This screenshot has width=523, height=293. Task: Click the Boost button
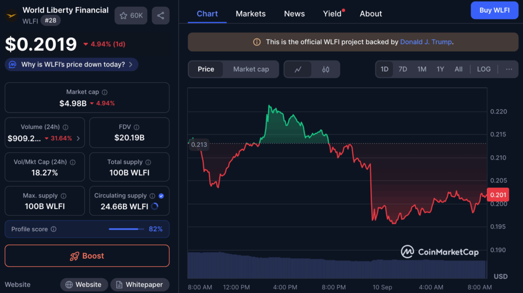(x=87, y=256)
